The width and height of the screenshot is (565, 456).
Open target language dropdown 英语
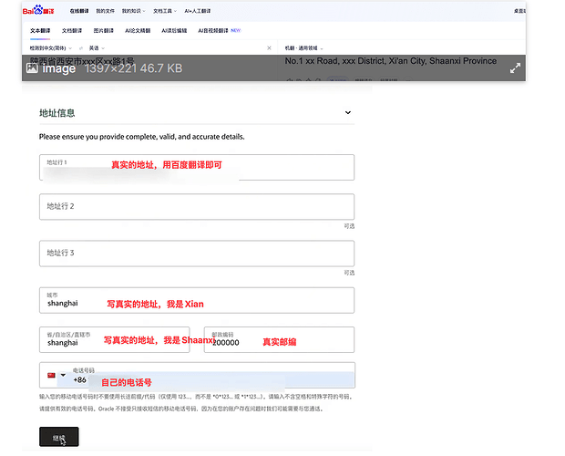[97, 48]
